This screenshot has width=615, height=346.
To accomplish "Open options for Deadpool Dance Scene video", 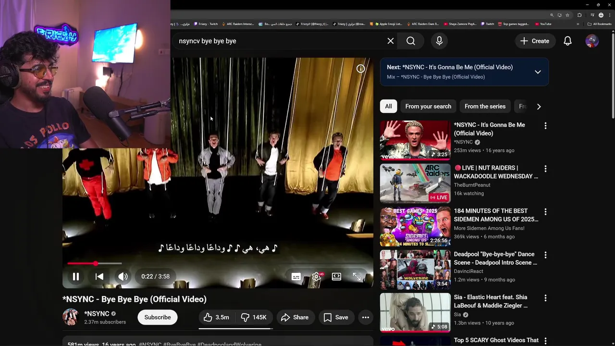I will point(545,255).
